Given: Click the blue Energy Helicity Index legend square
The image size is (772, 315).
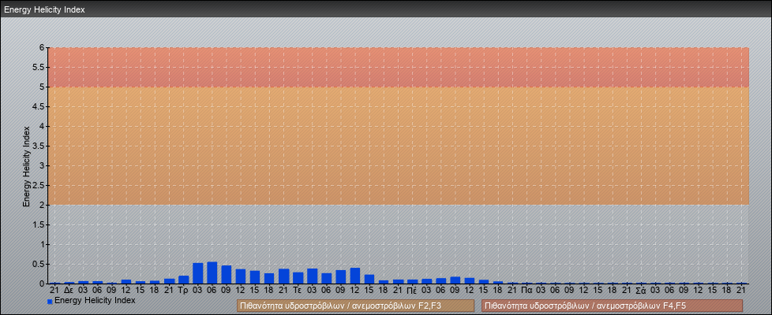Looking at the screenshot, I should [x=50, y=301].
